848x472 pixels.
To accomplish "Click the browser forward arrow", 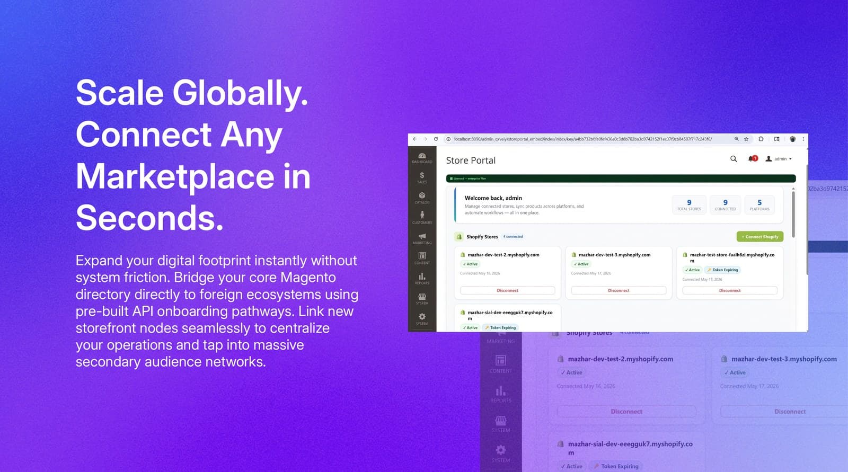I will [x=425, y=139].
